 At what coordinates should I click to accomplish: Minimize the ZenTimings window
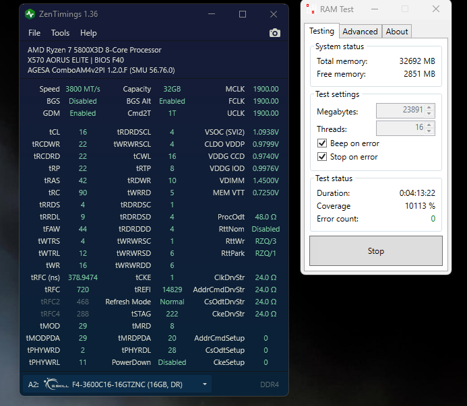(212, 14)
